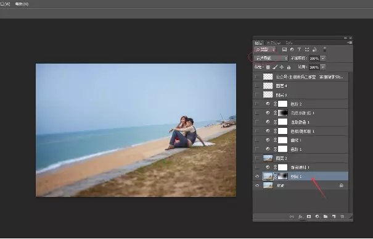
Task: Add a layer mask with the bottom icon
Action: point(309,216)
